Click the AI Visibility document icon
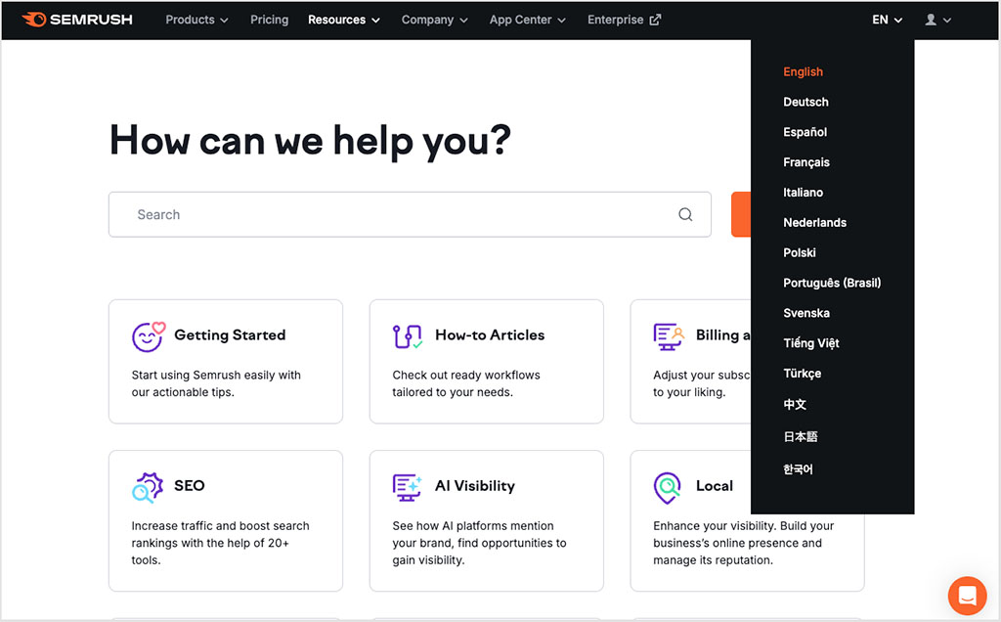The image size is (1001, 622). point(409,486)
